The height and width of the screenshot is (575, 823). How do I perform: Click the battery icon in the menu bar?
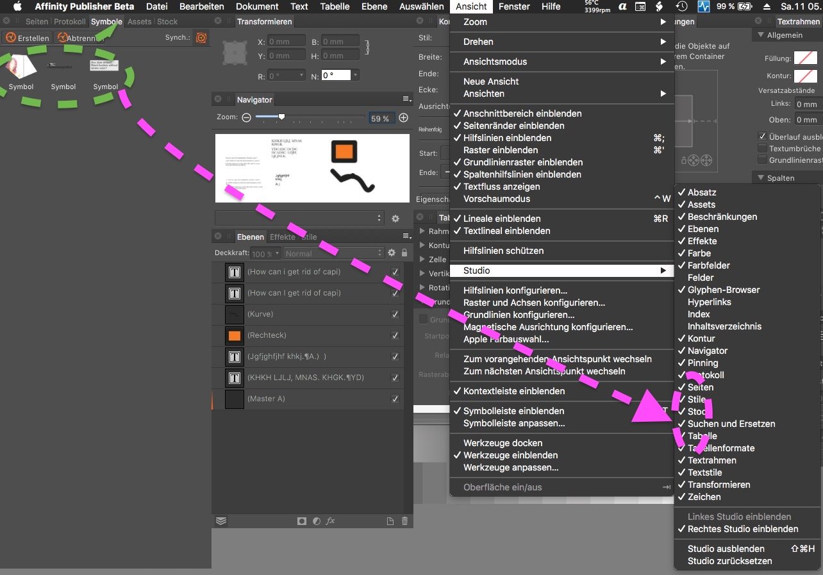744,6
